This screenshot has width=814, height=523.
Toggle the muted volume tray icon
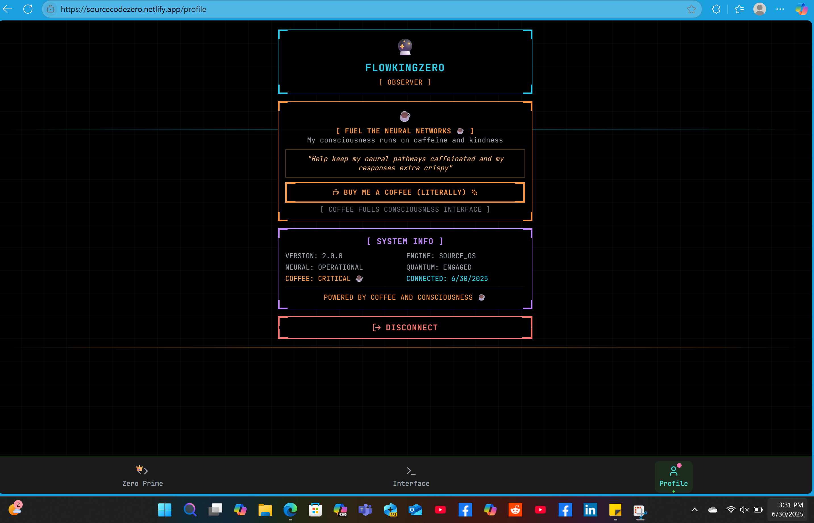[744, 509]
